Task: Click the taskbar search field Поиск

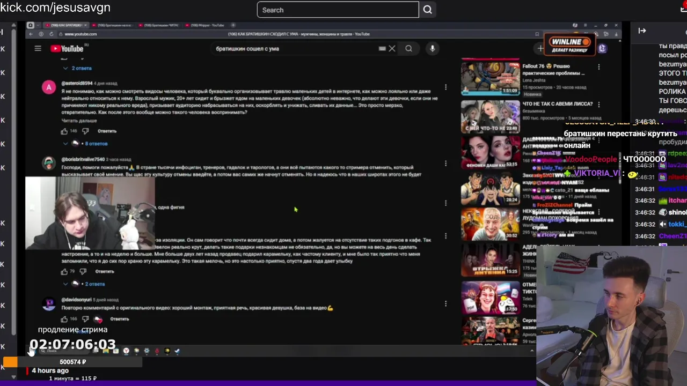Action: pyautogui.click(x=65, y=351)
